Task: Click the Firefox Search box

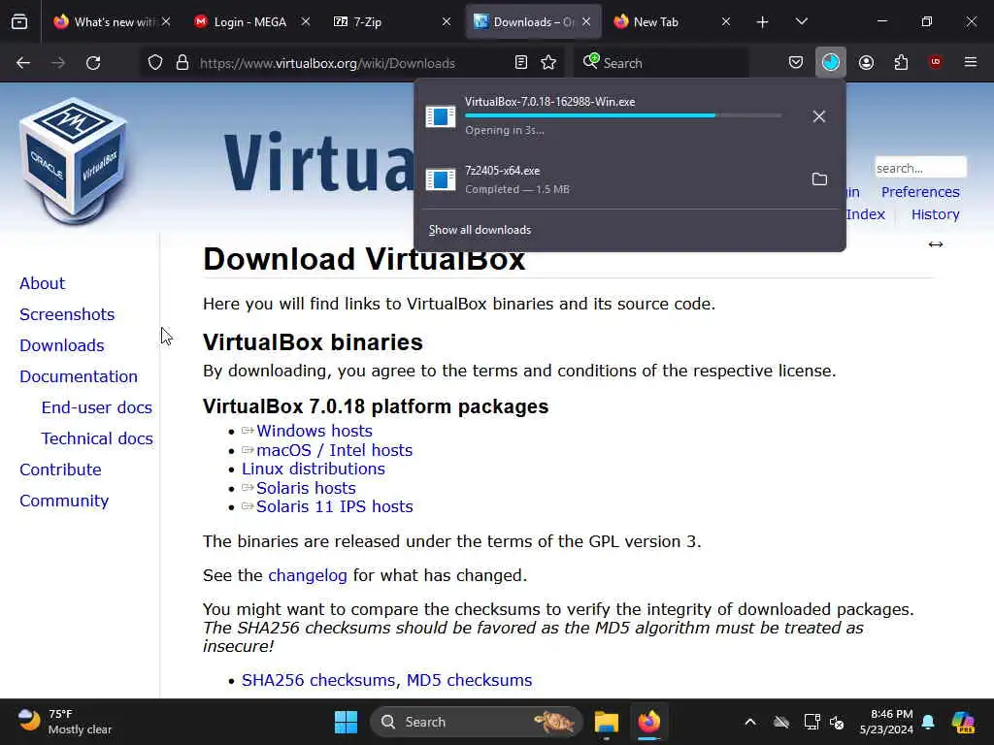Action: point(660,63)
